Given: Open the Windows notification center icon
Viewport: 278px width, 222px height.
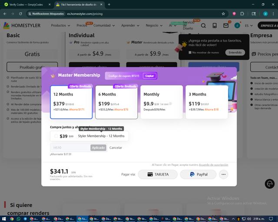Looking at the screenshot, I should (271, 219).
